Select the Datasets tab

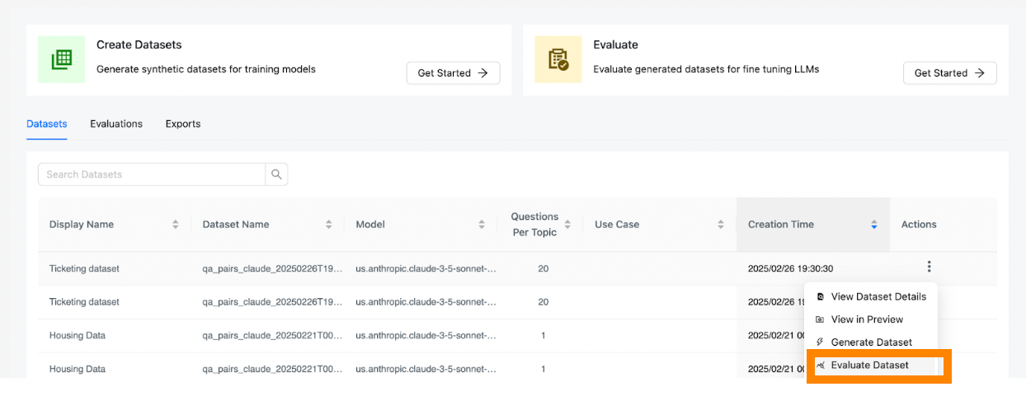click(47, 123)
